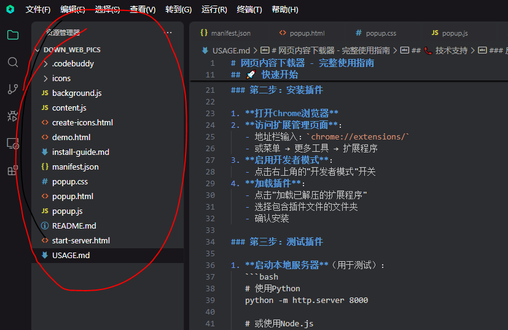Open create-icons.html from the file tree

point(82,122)
